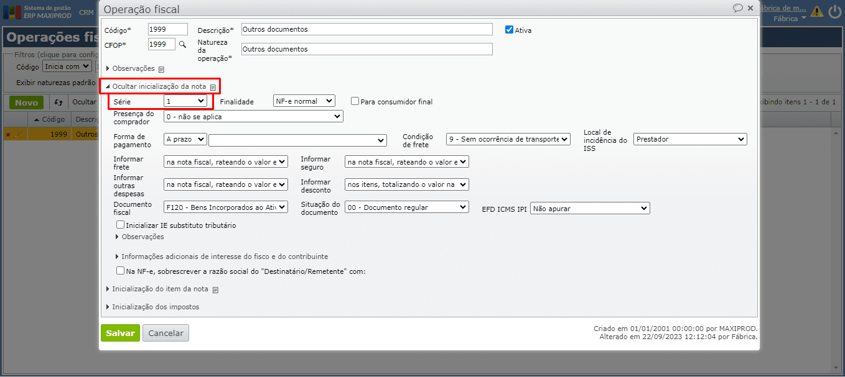This screenshot has width=845, height=377.
Task: Open the Presença do comprador dropdown
Action: click(253, 116)
